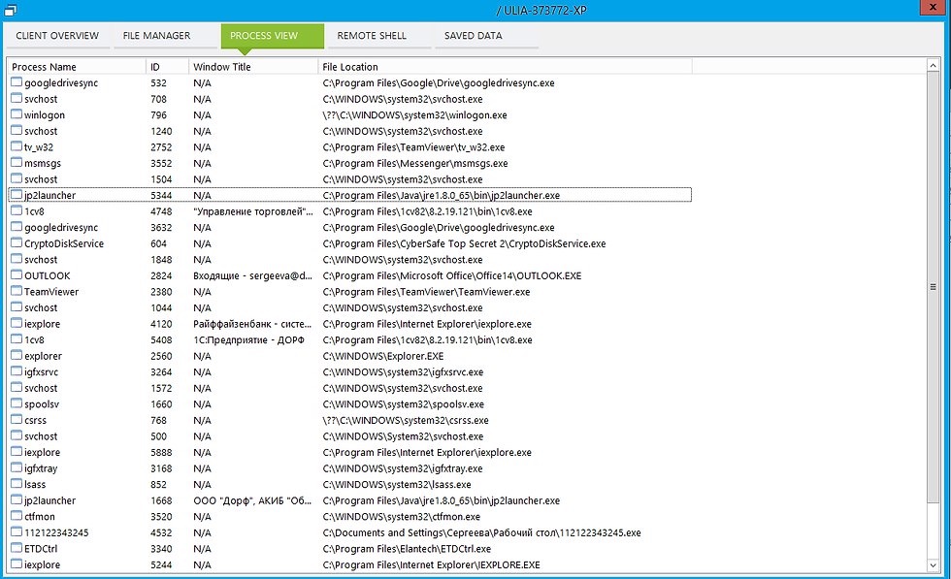The height and width of the screenshot is (579, 951).
Task: Click the process ID value 2752
Action: [x=161, y=147]
